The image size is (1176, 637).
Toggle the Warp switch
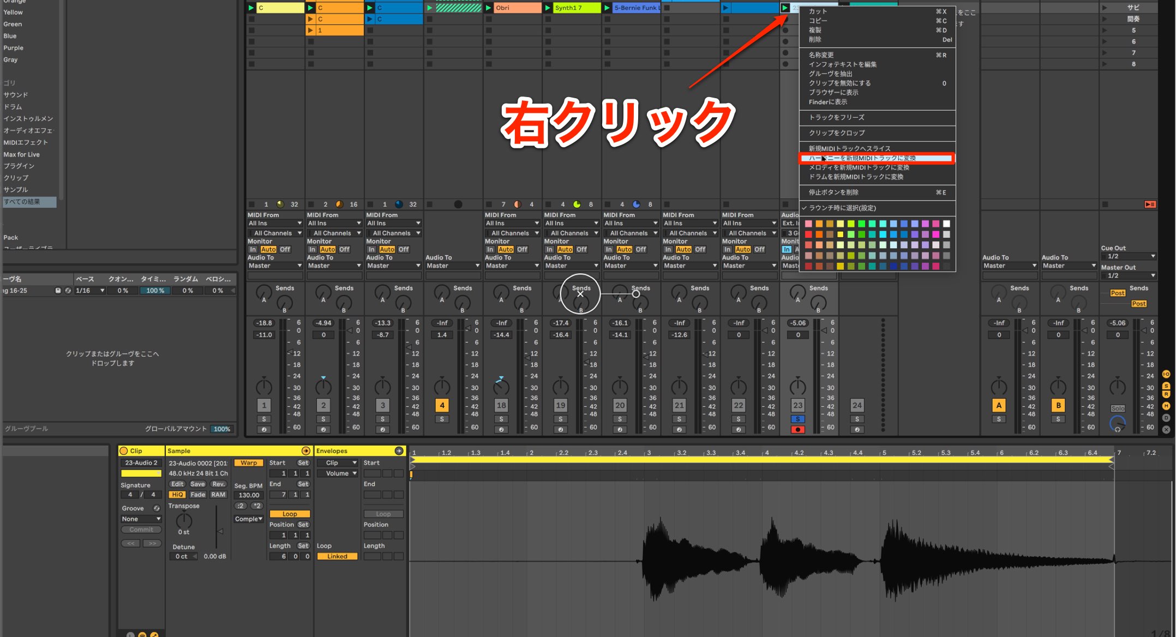[x=249, y=463]
